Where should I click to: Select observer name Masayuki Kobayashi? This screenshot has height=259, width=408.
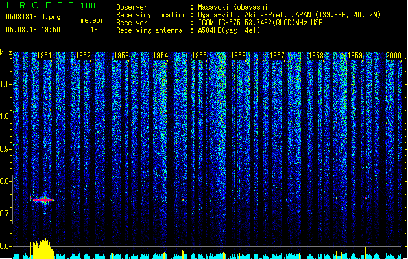coord(233,7)
